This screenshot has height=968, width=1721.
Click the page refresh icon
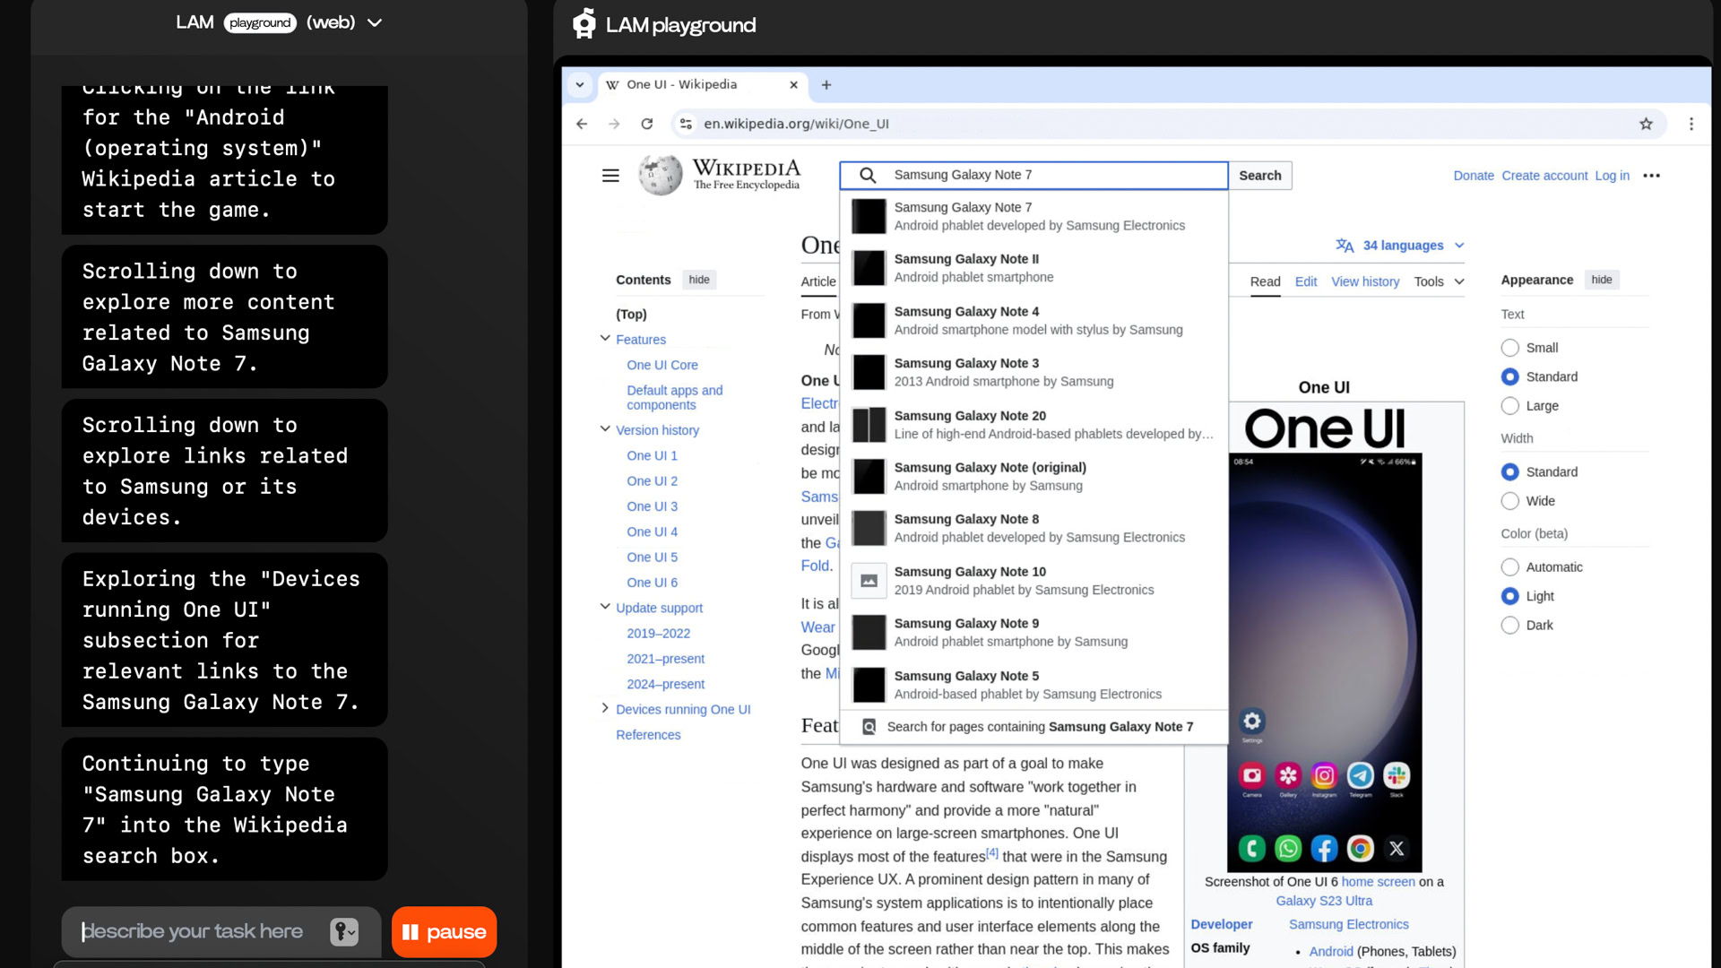pos(648,123)
